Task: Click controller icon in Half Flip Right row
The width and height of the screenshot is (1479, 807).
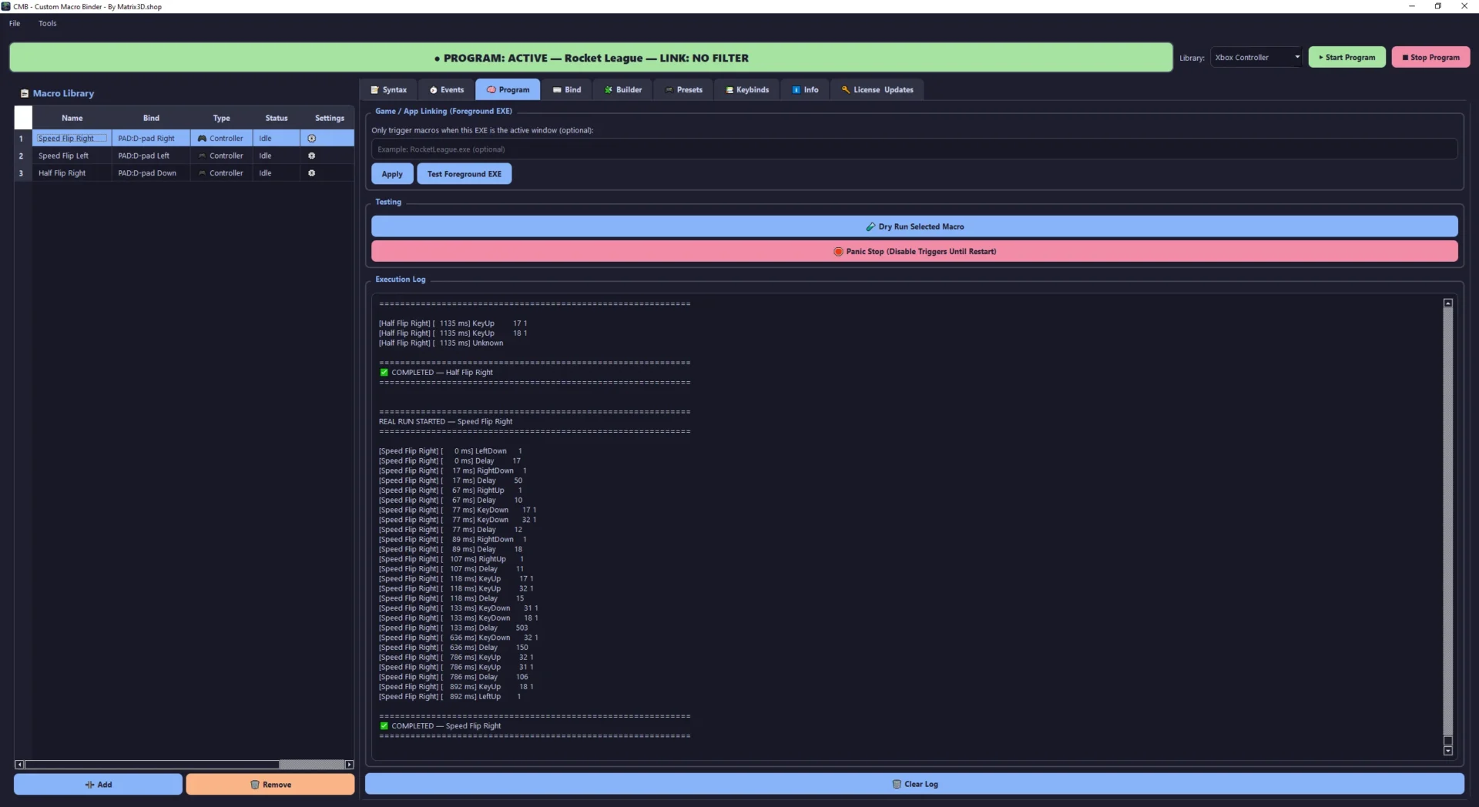Action: (202, 173)
